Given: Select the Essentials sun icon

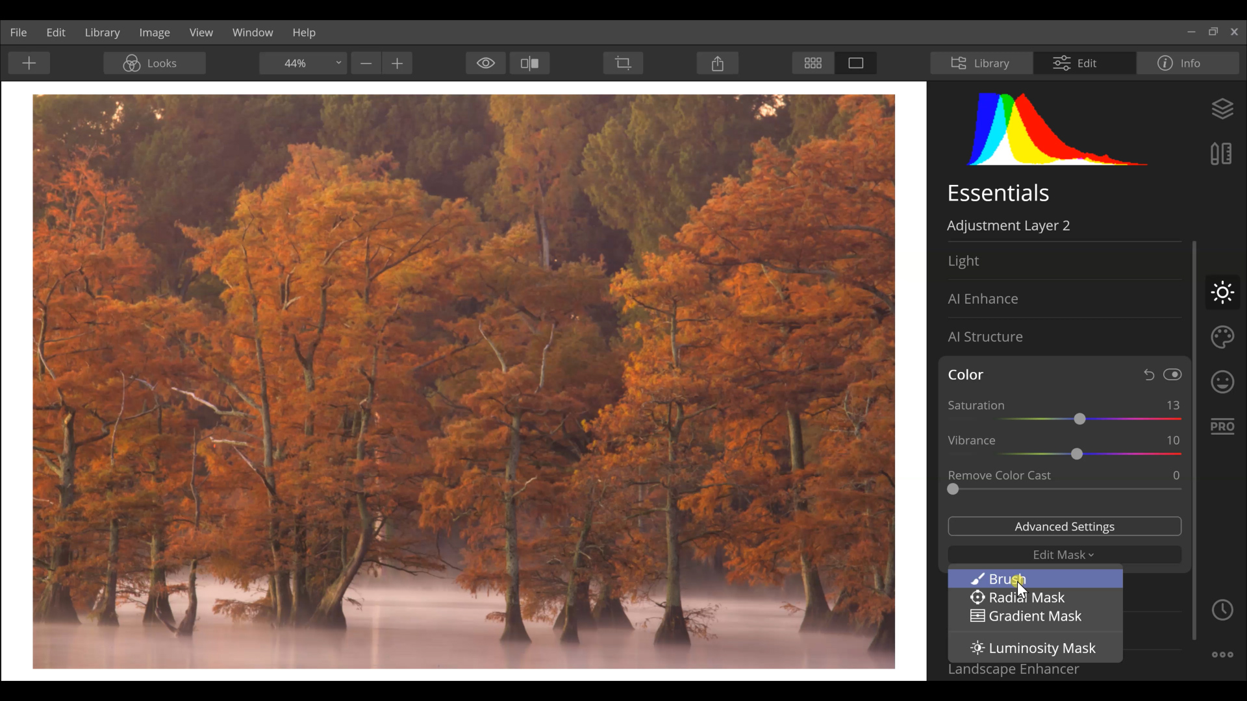Looking at the screenshot, I should click(1222, 293).
